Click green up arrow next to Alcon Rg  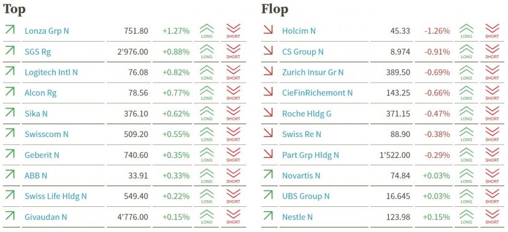(10, 92)
